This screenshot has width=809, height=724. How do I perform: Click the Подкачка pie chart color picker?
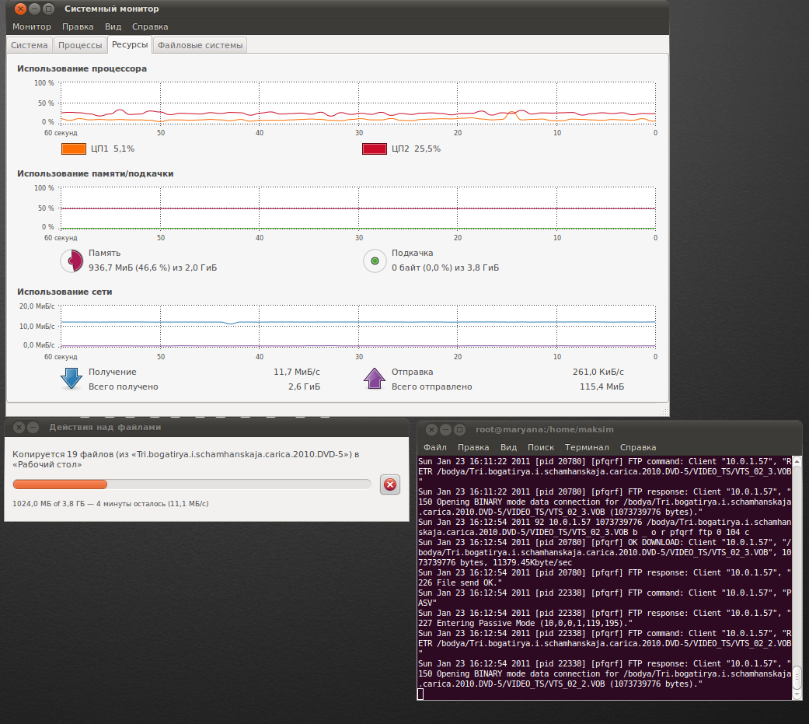[375, 261]
